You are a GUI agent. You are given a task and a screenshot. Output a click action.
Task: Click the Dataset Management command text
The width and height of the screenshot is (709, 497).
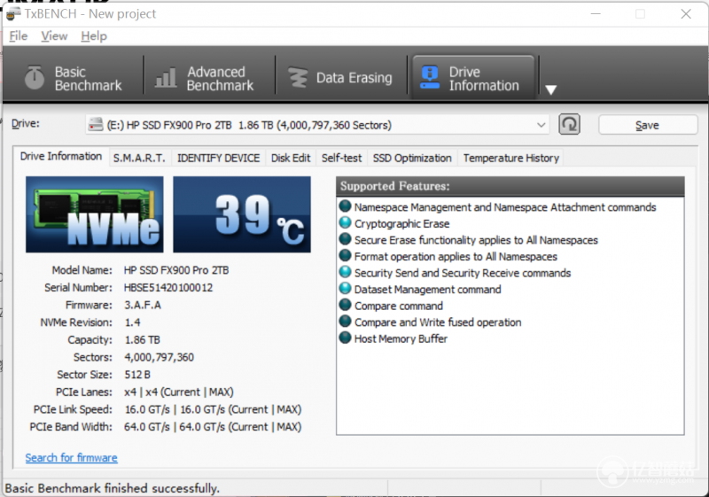tap(428, 289)
